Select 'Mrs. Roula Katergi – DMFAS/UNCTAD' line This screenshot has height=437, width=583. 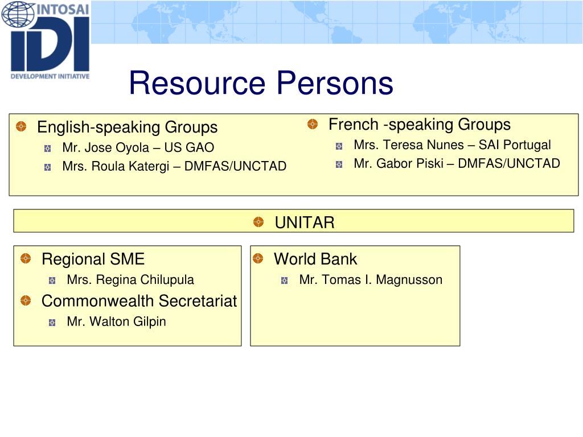(x=174, y=166)
